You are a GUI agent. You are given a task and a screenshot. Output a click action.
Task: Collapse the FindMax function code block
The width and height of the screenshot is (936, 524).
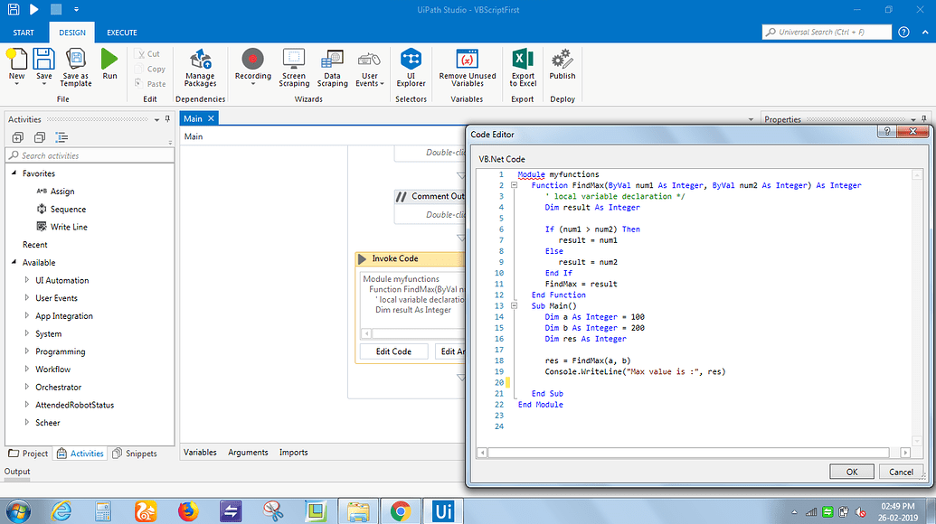(x=514, y=185)
